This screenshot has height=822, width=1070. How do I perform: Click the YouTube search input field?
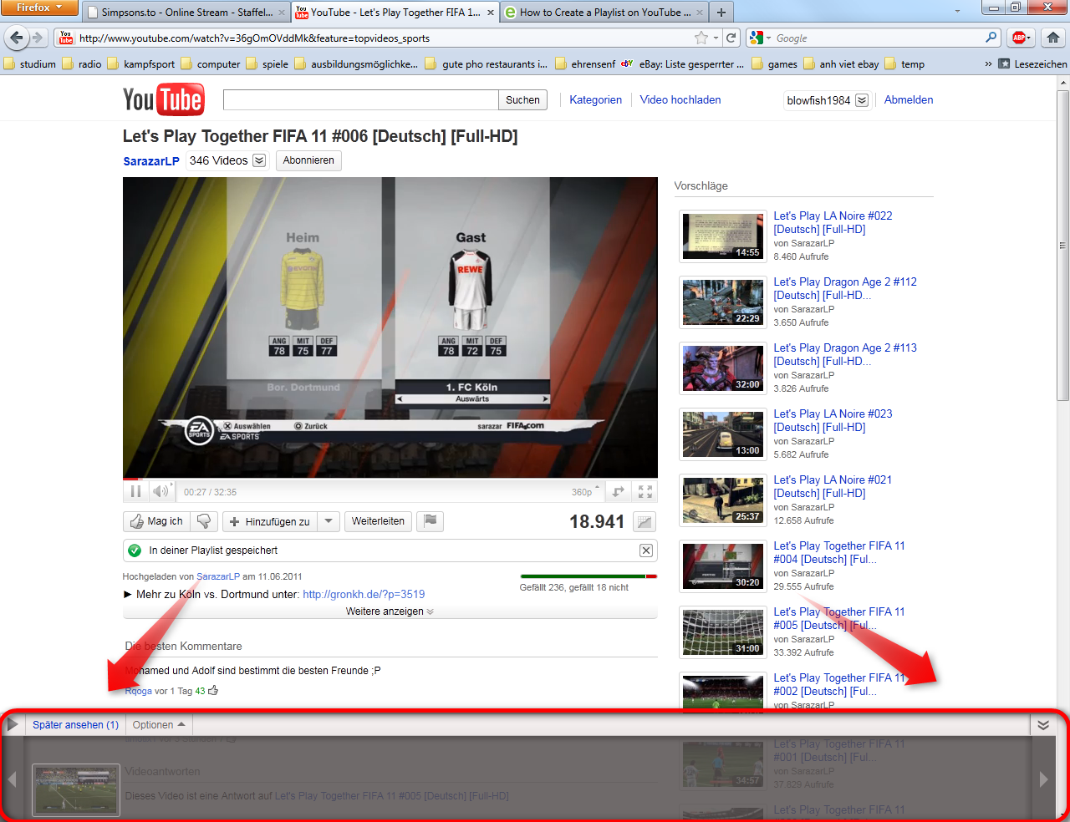tap(360, 100)
